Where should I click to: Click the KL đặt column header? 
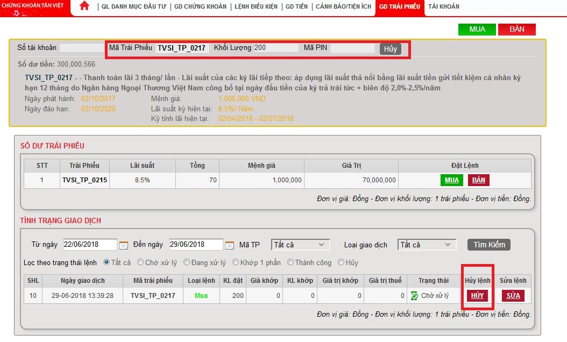[x=233, y=281]
